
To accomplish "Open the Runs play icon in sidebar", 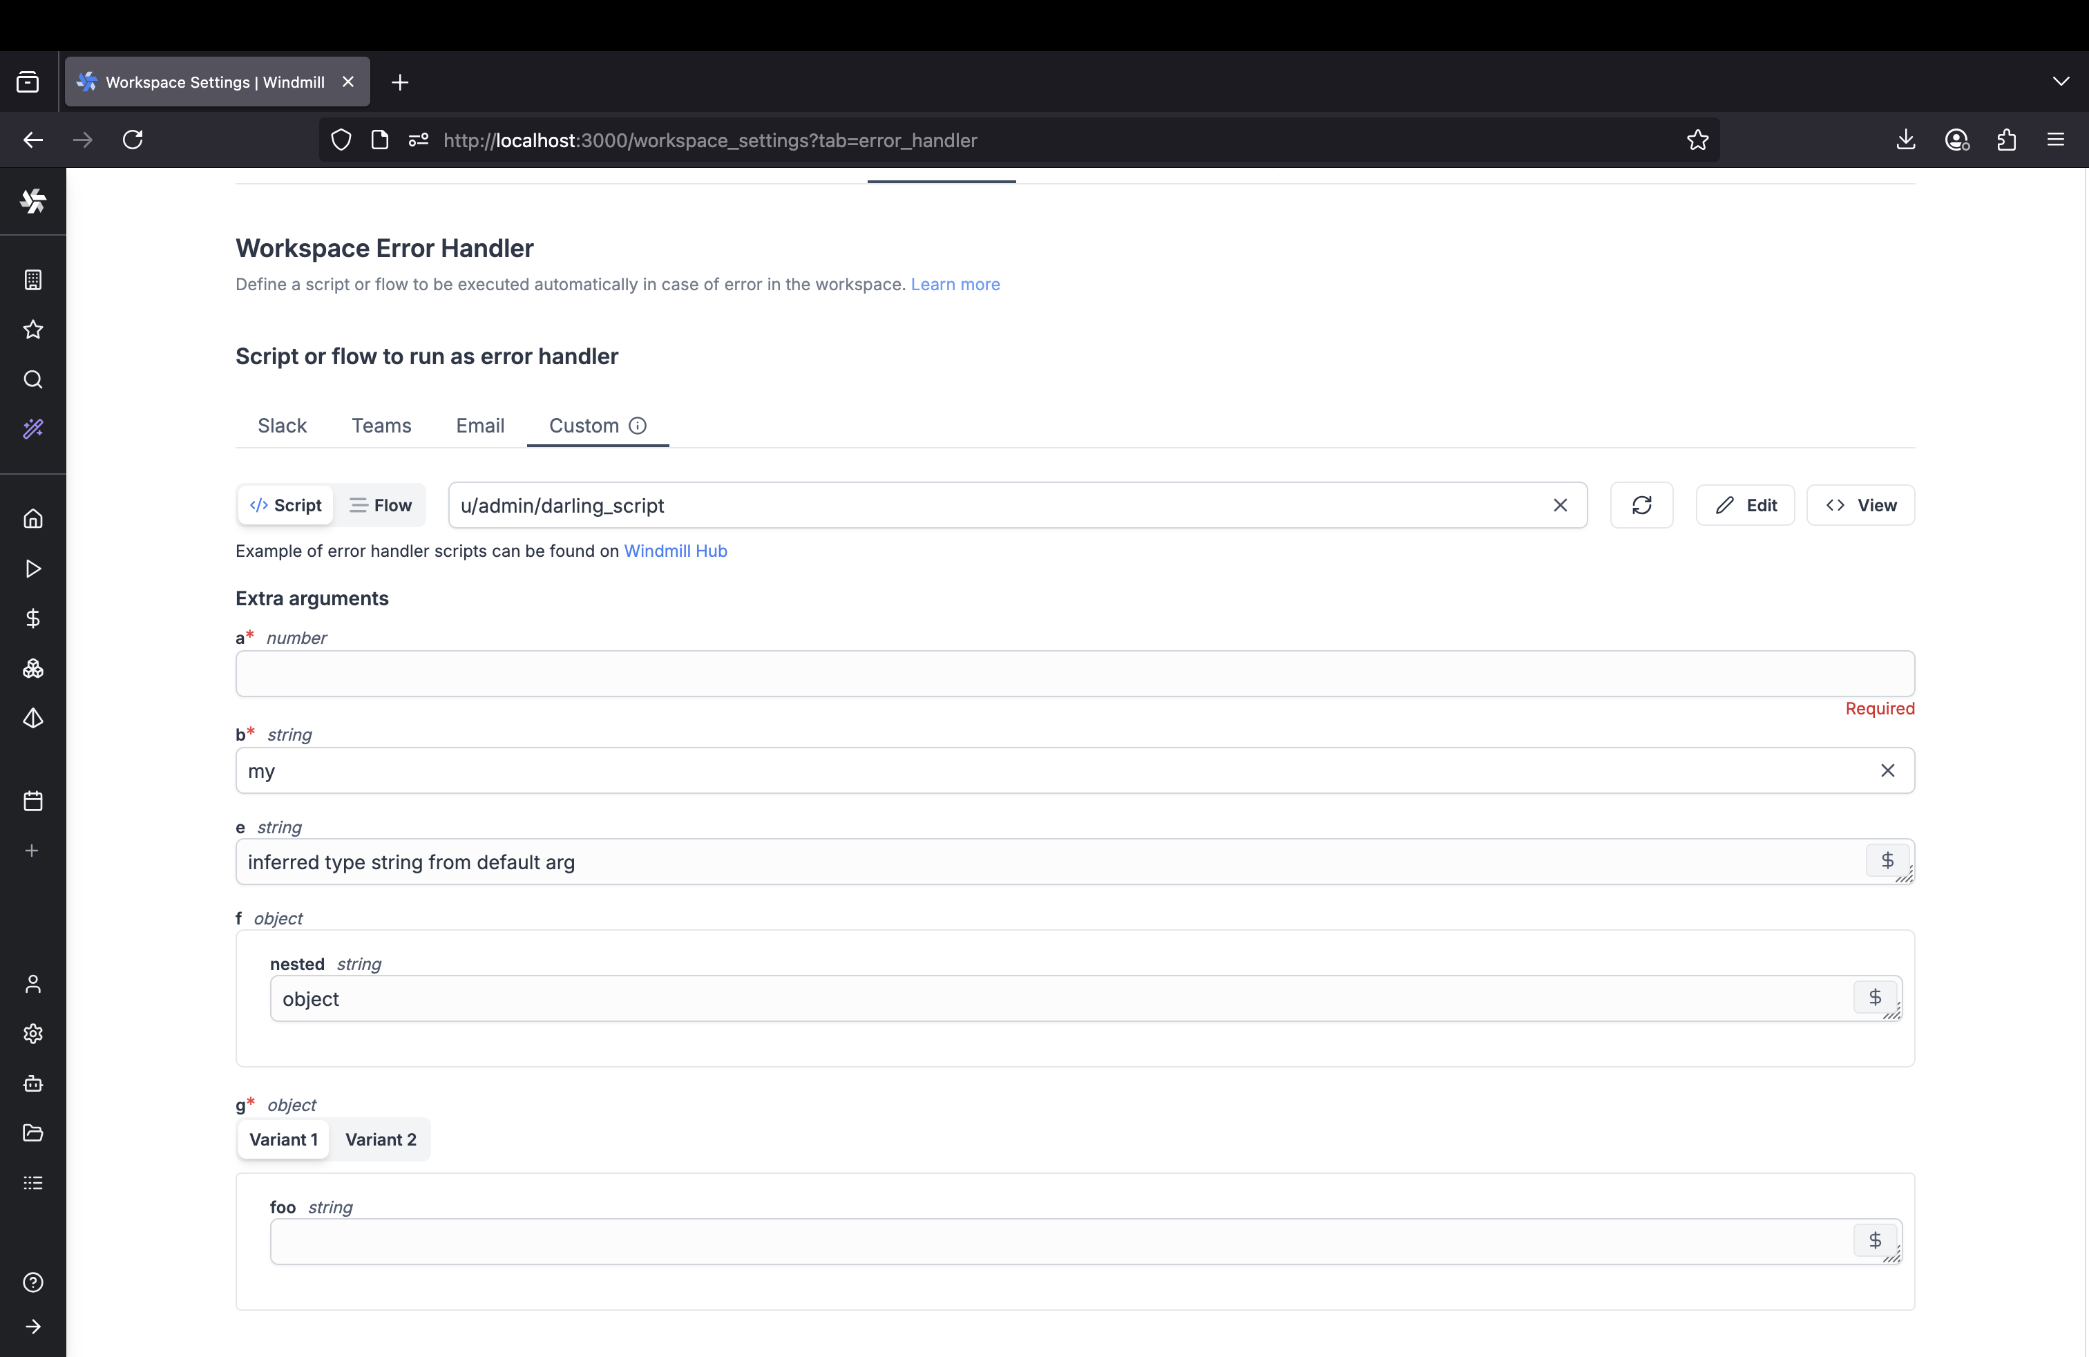I will (x=32, y=569).
